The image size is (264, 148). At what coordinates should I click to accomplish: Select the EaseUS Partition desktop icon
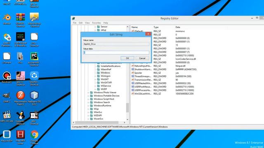(7, 37)
